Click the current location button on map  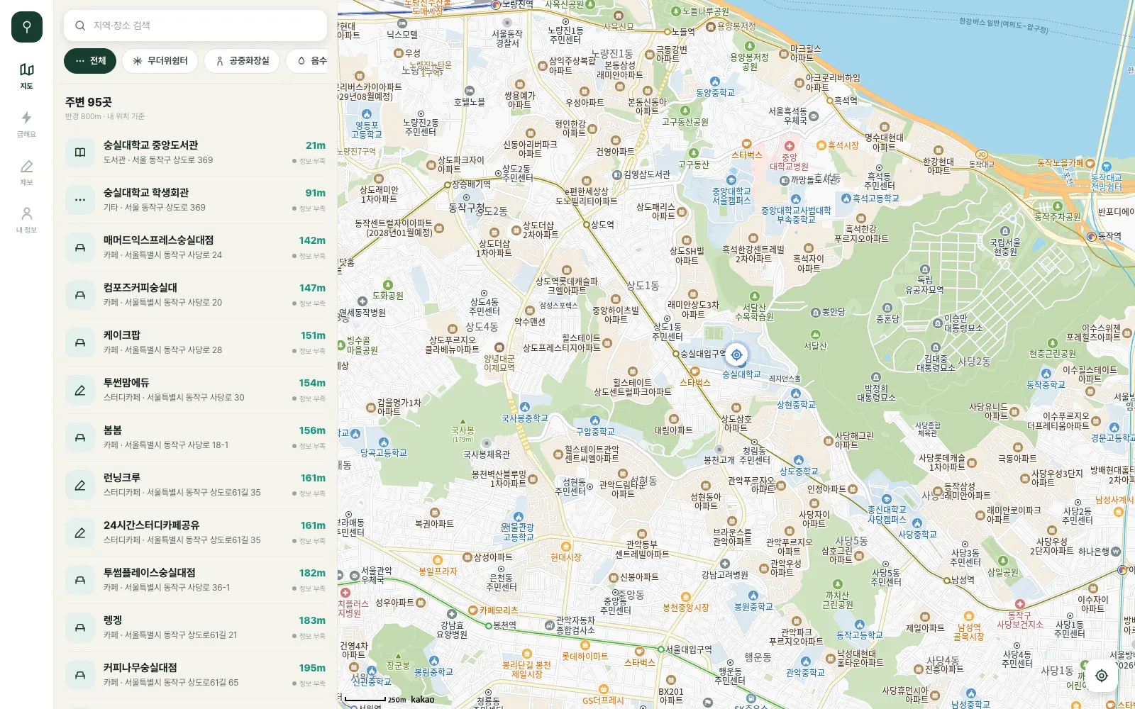coord(1102,676)
